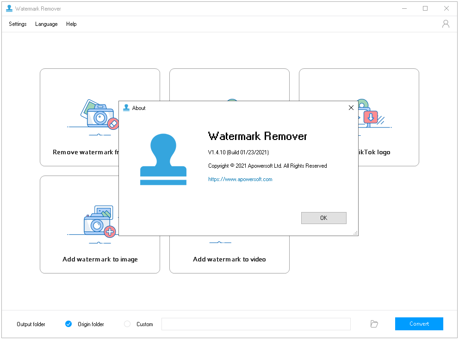Image resolution: width=459 pixels, height=340 pixels.
Task: Click the About dialog resize grip
Action: [x=355, y=233]
